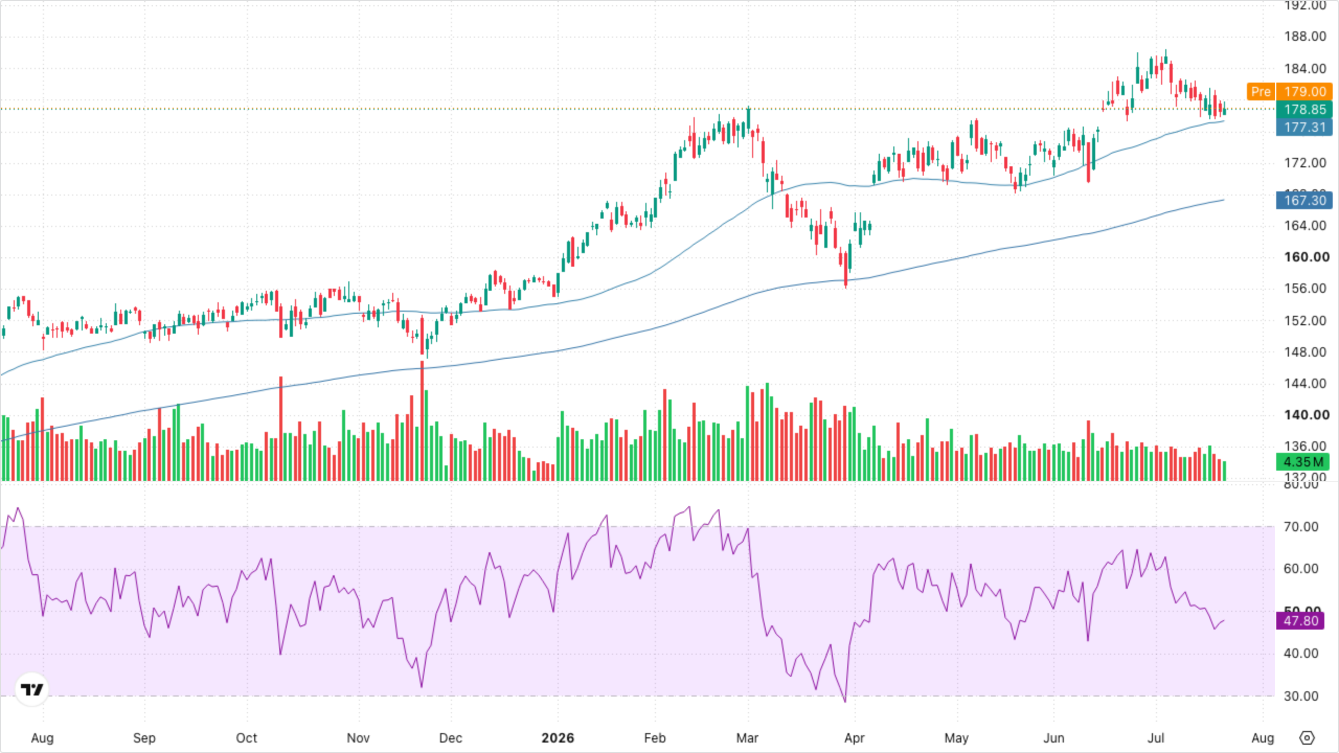Click the Oct time axis label
The width and height of the screenshot is (1339, 753).
(x=246, y=738)
